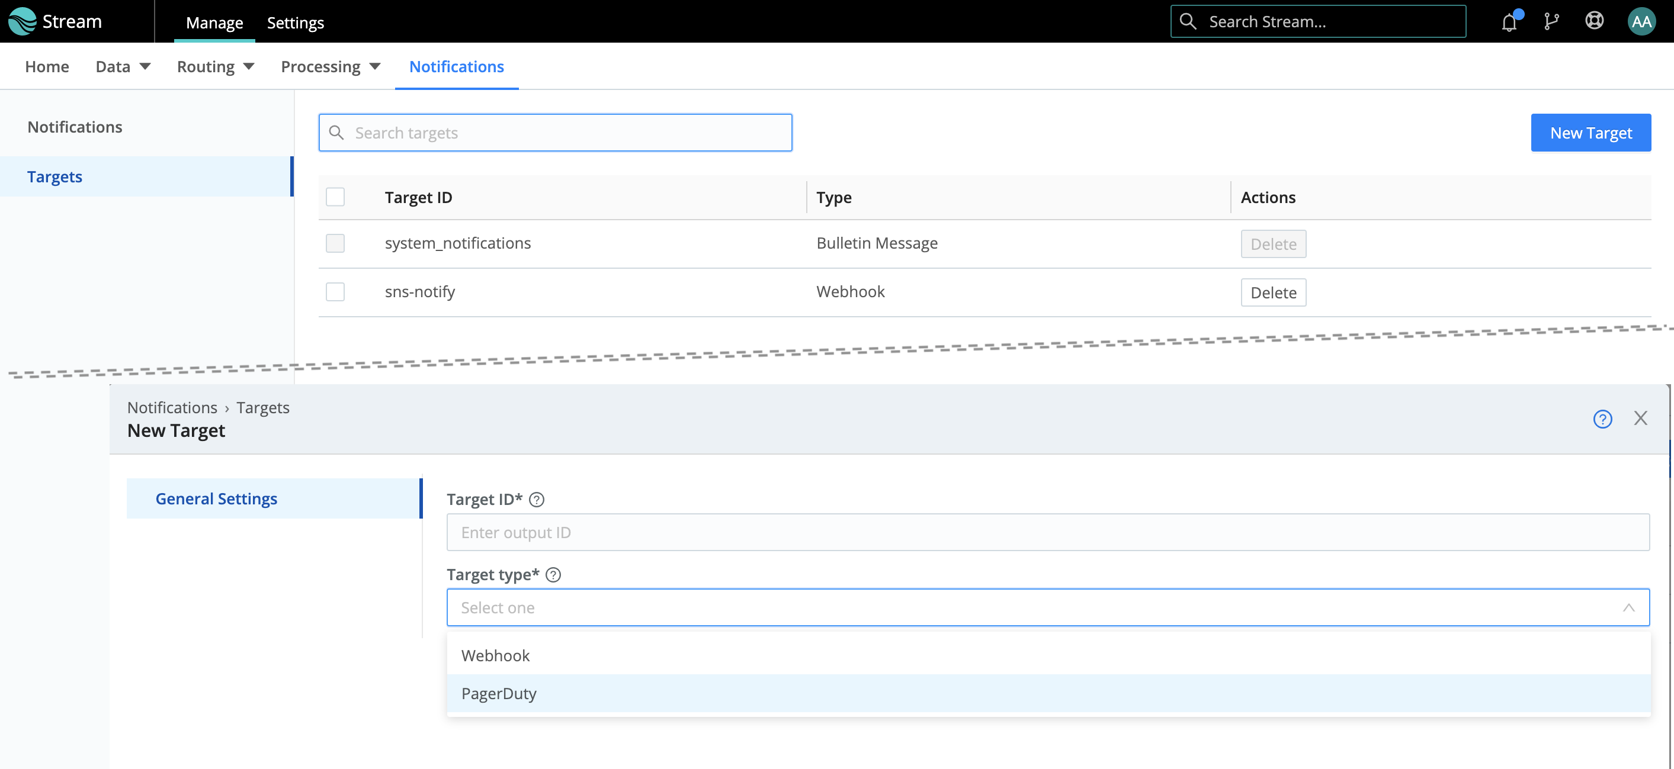Toggle checkbox for system_notifications row
The width and height of the screenshot is (1674, 769).
[335, 243]
